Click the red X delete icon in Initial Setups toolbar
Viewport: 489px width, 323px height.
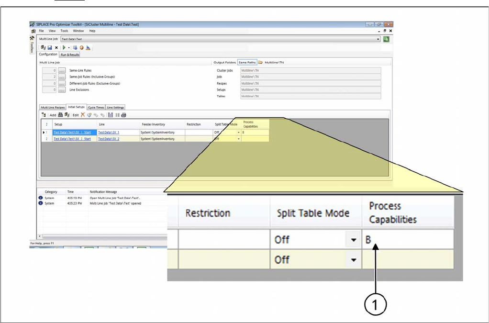(x=83, y=115)
